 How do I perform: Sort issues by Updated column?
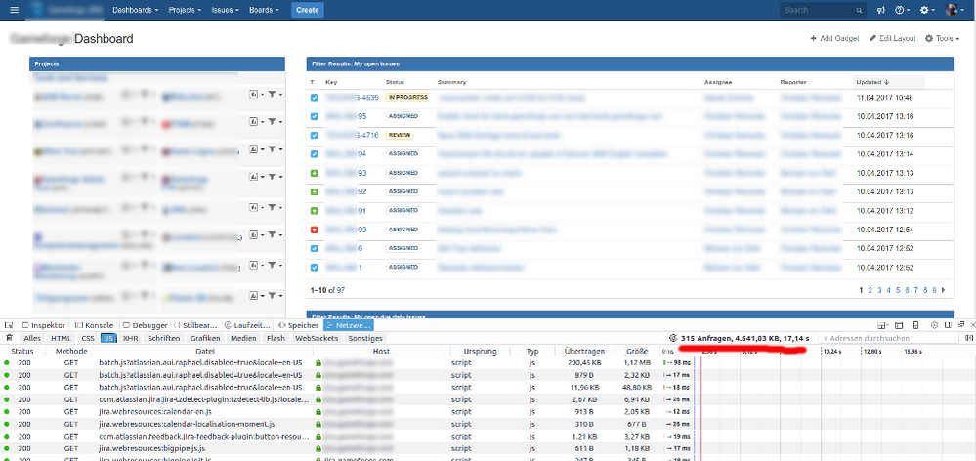click(x=872, y=82)
